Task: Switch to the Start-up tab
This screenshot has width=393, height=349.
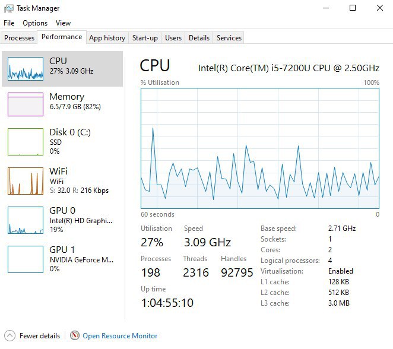Action: tap(145, 38)
